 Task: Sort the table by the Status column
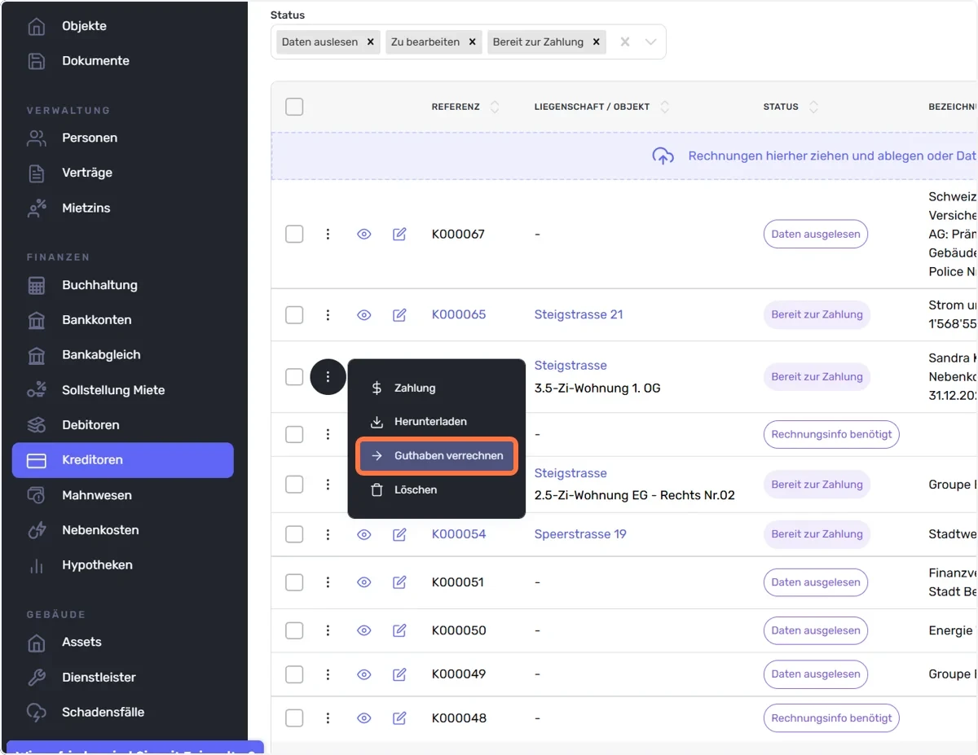point(813,107)
